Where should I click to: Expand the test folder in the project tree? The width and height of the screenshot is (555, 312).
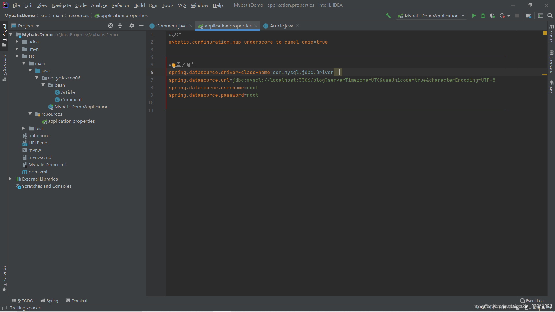23,128
